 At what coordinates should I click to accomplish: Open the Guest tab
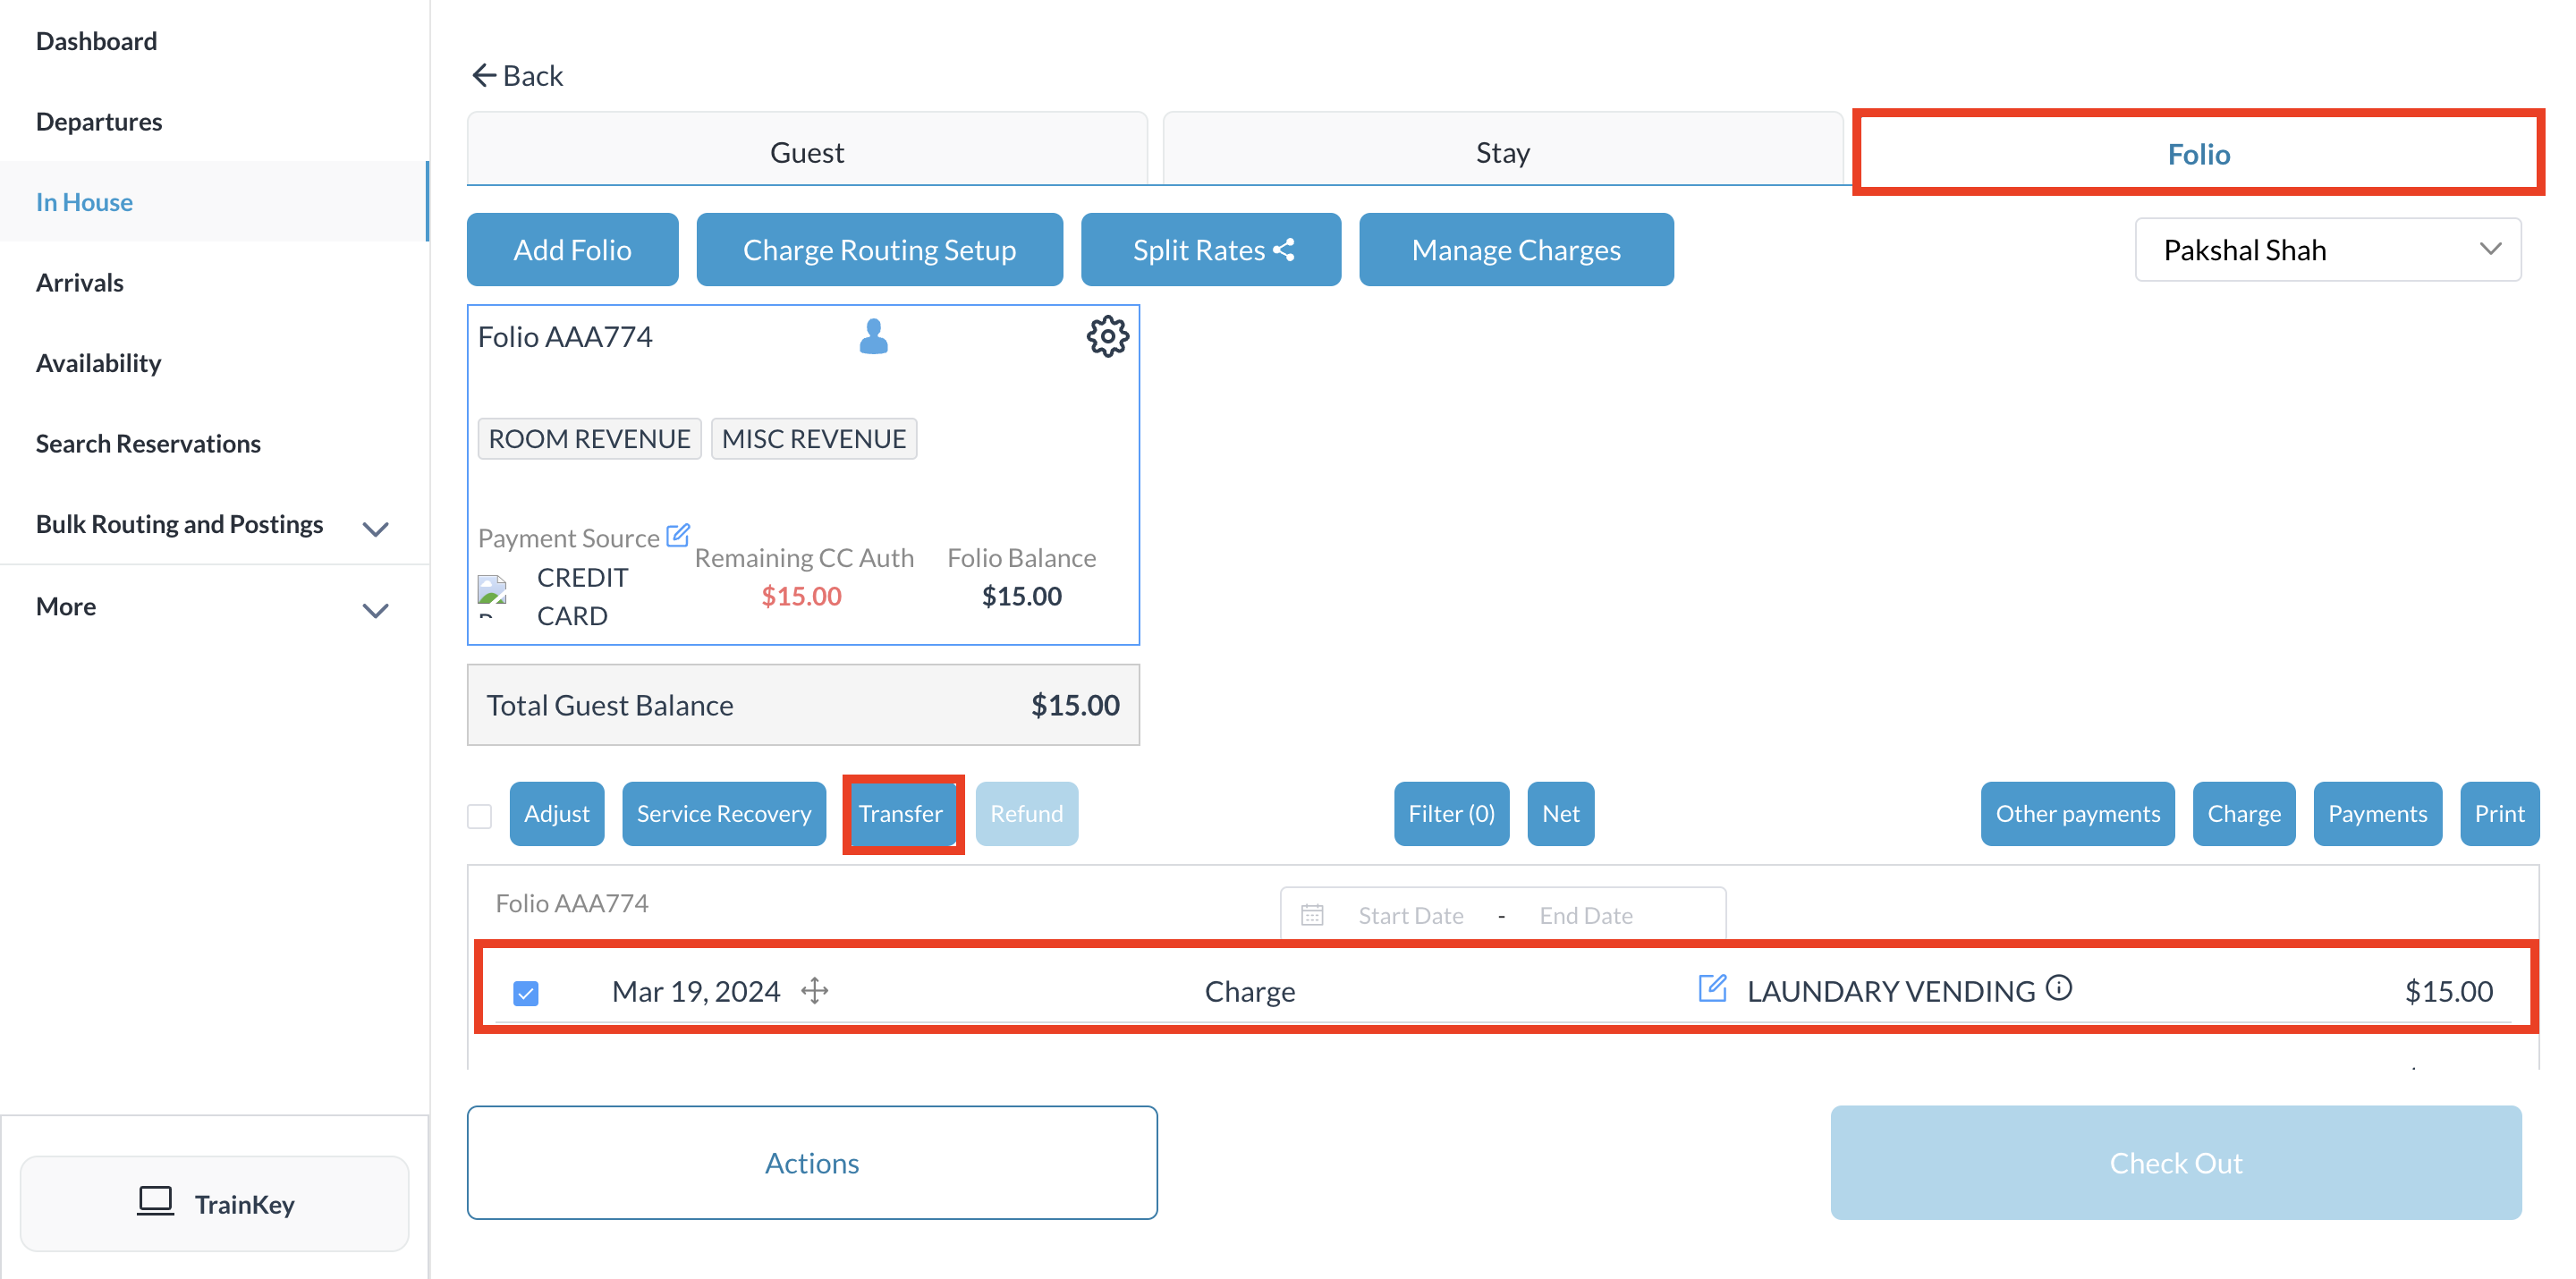(806, 152)
